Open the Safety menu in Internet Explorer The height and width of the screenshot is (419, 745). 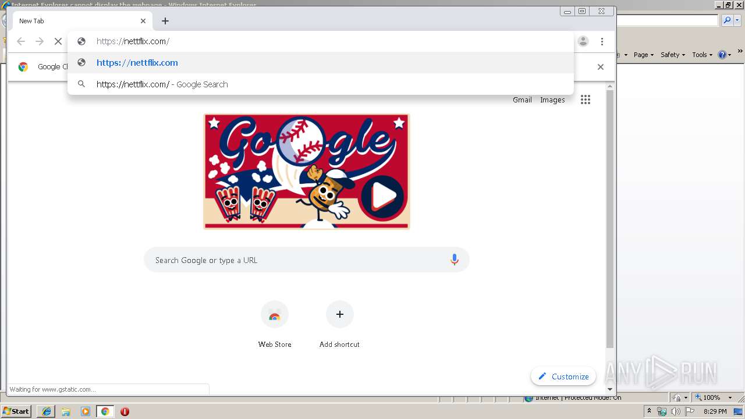(x=673, y=55)
